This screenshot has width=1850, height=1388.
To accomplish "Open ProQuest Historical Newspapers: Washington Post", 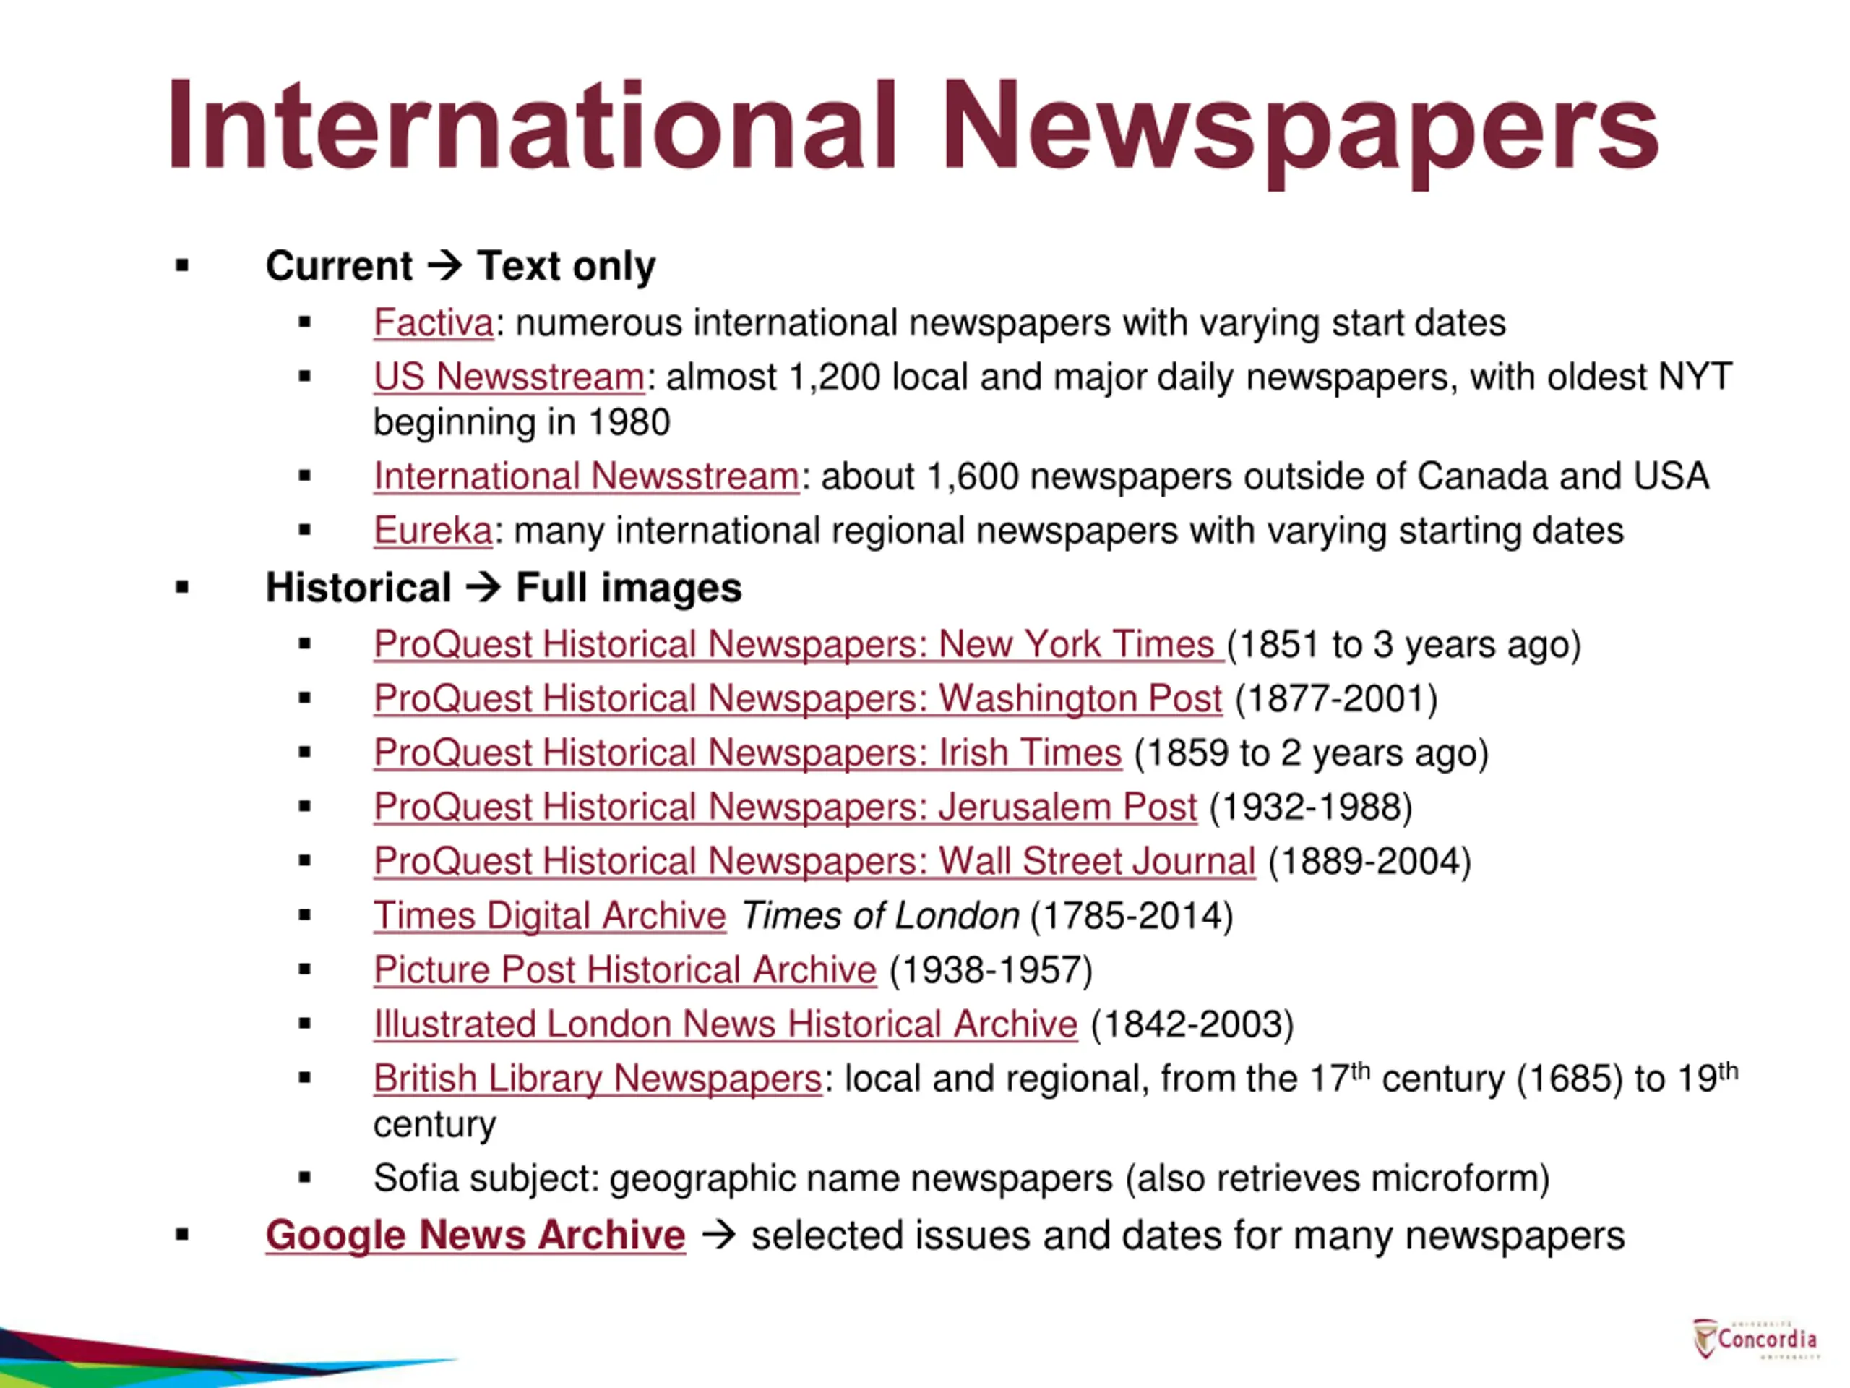I will tap(797, 700).
